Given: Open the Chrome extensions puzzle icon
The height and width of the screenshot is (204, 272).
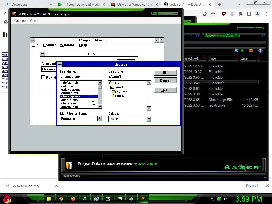Looking at the screenshot, I should 240,14.
